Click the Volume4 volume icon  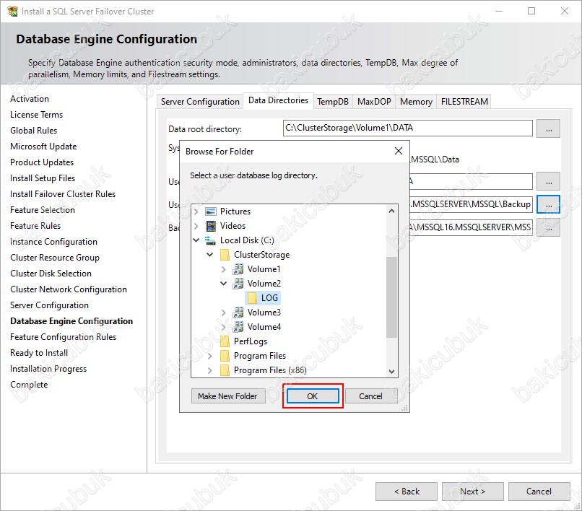click(x=238, y=327)
